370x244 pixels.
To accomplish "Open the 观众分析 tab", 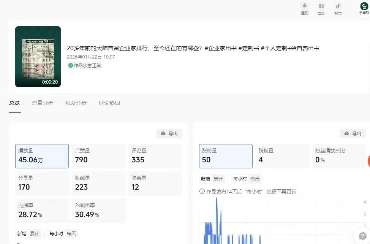I will click(76, 103).
